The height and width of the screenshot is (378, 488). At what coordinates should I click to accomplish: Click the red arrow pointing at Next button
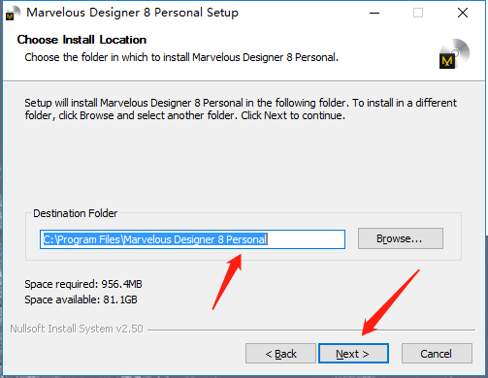390,302
